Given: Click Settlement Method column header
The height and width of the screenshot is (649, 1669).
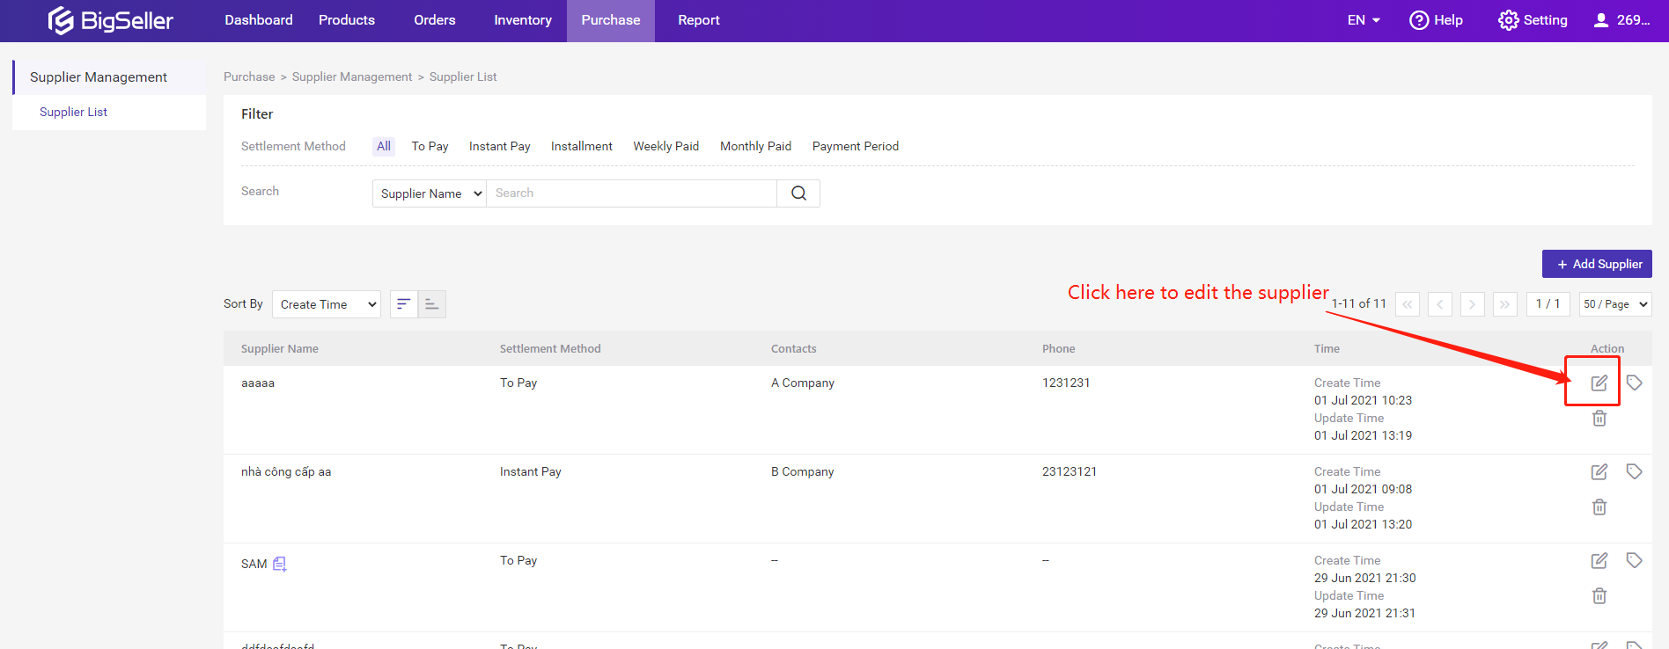Looking at the screenshot, I should (x=550, y=349).
